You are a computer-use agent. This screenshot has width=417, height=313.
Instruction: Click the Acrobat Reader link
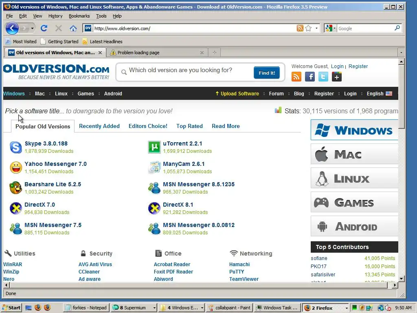click(x=172, y=264)
